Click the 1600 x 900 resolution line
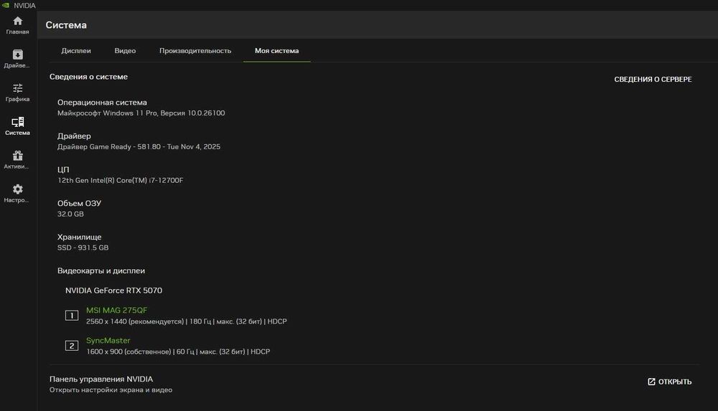The image size is (718, 411). pos(178,352)
